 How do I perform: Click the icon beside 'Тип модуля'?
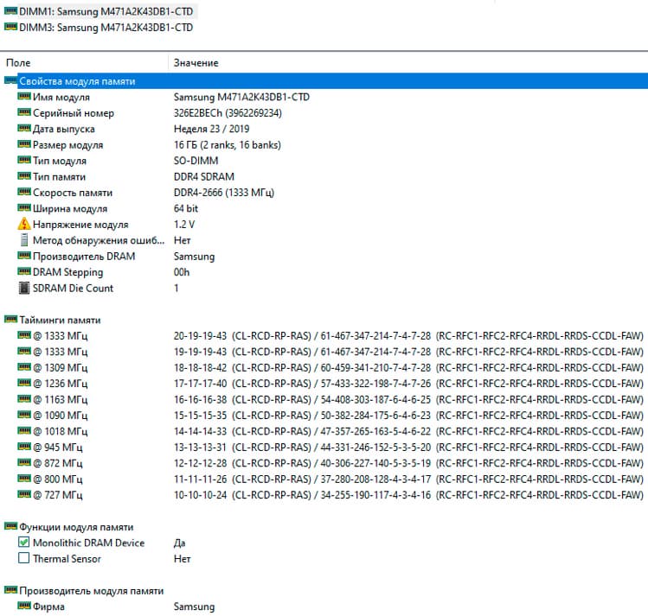(24, 160)
